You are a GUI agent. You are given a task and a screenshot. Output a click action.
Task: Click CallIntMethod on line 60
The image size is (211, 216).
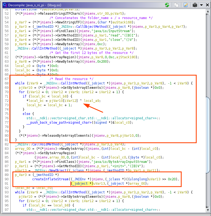tap(44, 48)
